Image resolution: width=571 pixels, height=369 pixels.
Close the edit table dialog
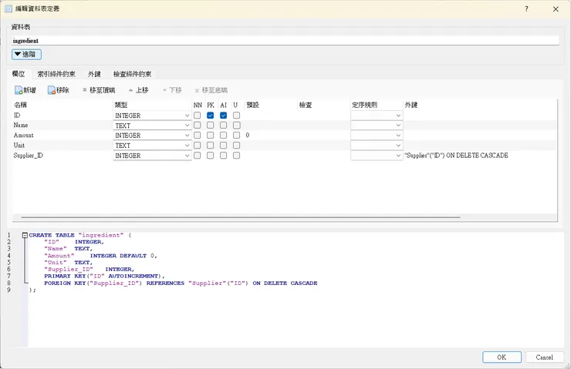[x=556, y=9]
